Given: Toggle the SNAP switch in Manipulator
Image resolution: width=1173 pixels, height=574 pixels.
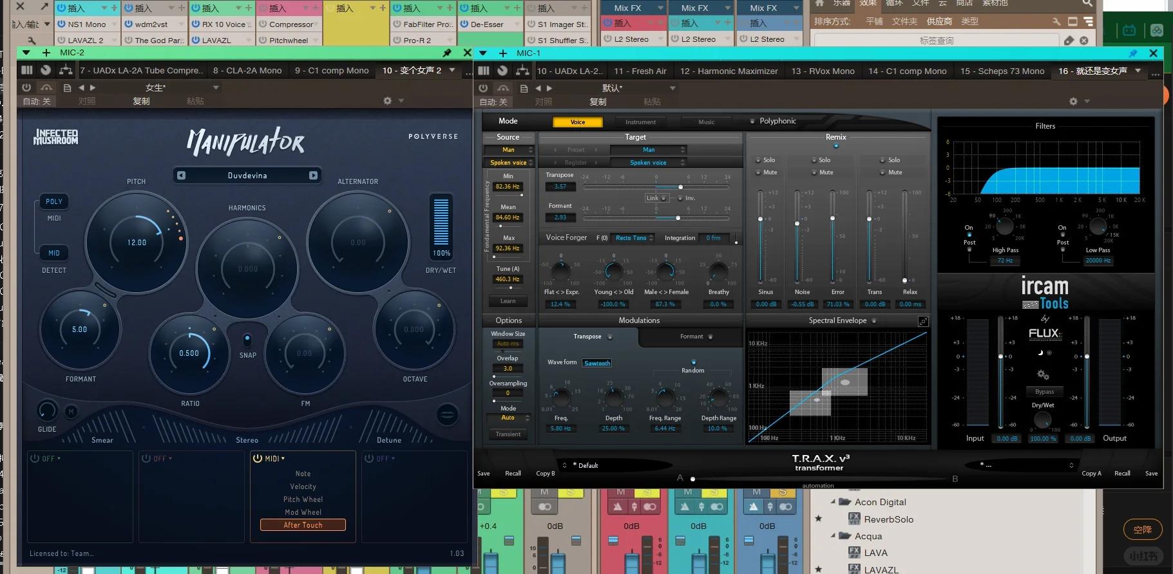Looking at the screenshot, I should click(247, 339).
